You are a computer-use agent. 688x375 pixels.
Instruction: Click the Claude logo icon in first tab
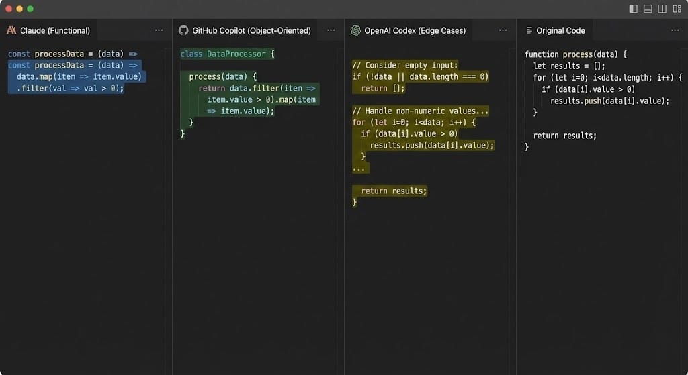(11, 30)
